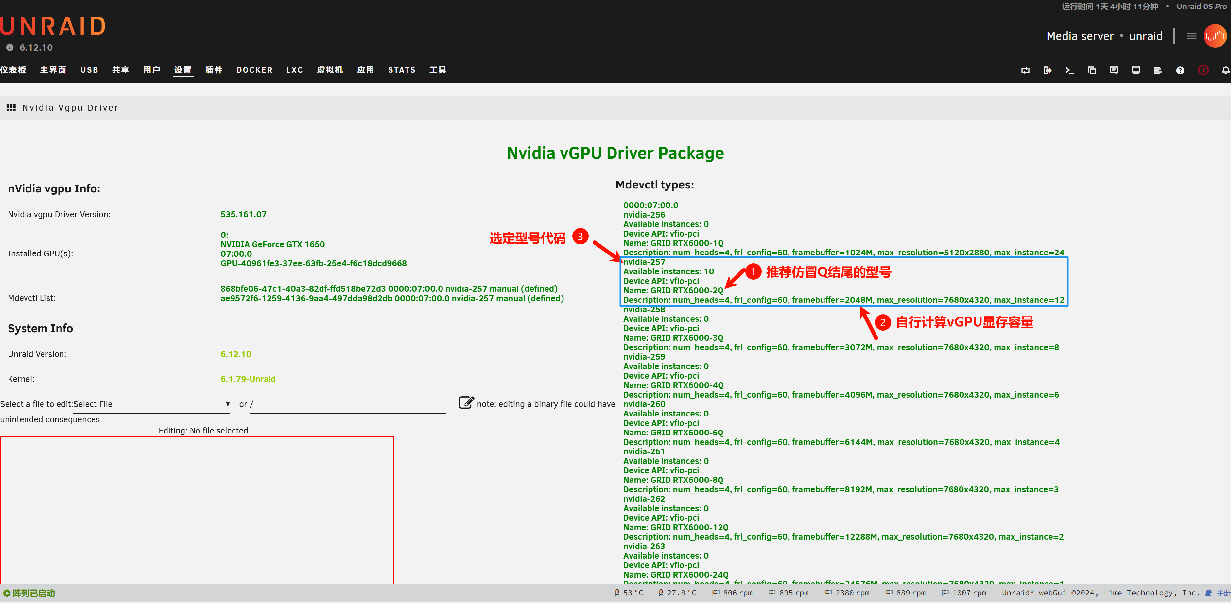This screenshot has height=604, width=1231.
Task: Click the 806 rpm fan indicator
Action: [732, 593]
